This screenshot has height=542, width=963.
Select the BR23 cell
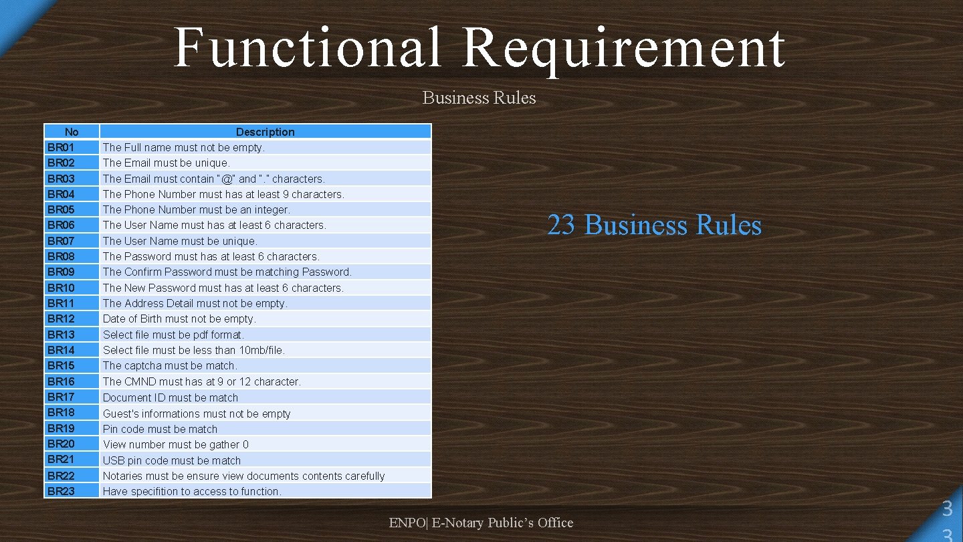click(x=72, y=490)
